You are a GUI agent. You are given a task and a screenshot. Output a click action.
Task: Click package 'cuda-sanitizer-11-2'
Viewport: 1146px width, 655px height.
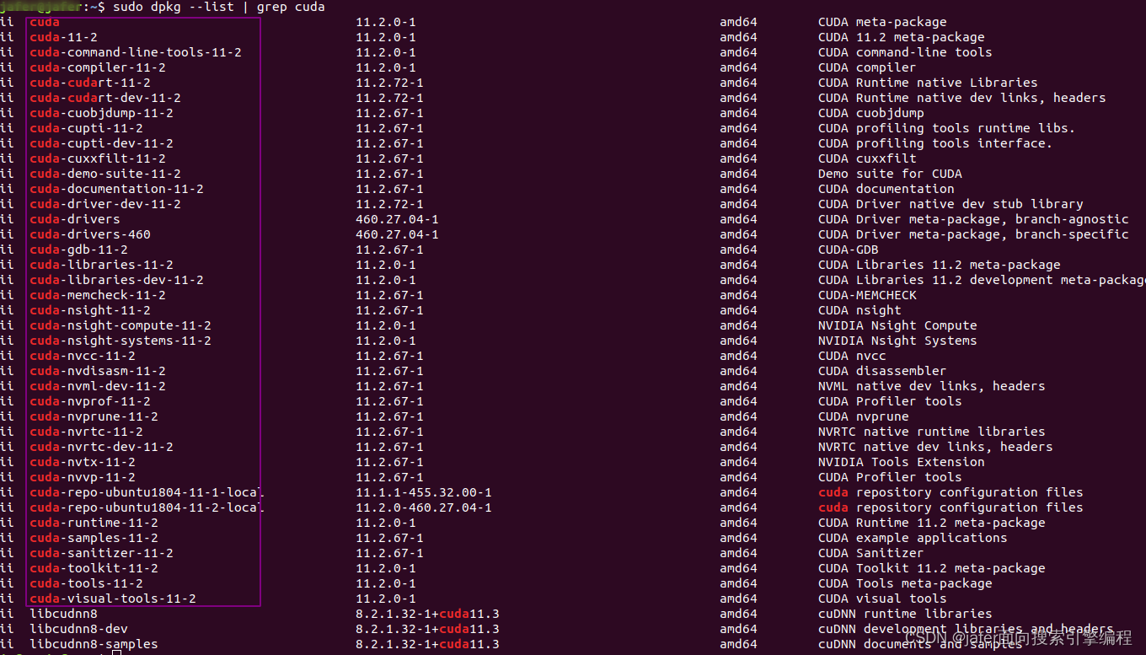coord(101,553)
